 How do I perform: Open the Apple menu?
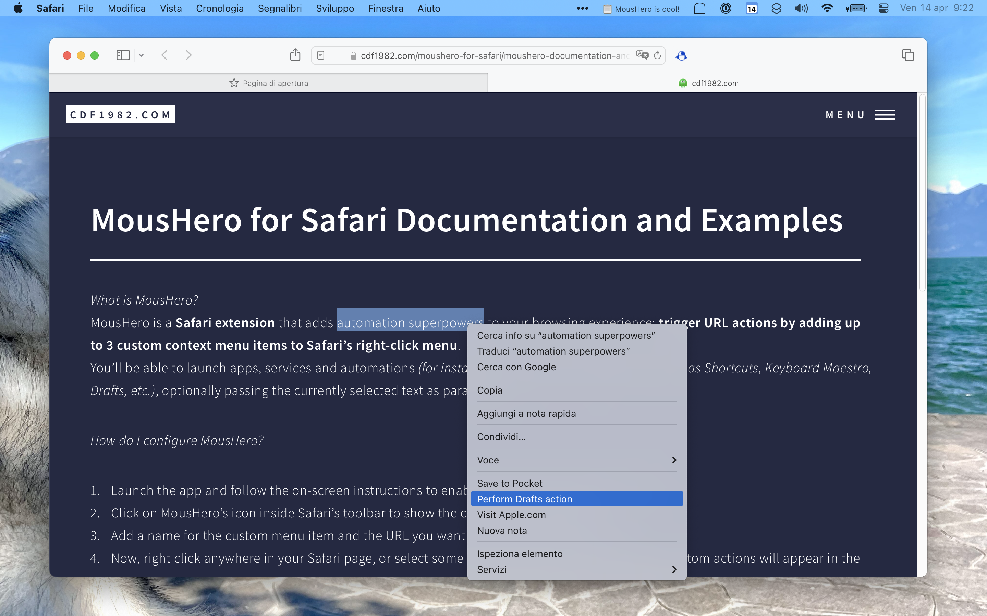pos(18,8)
